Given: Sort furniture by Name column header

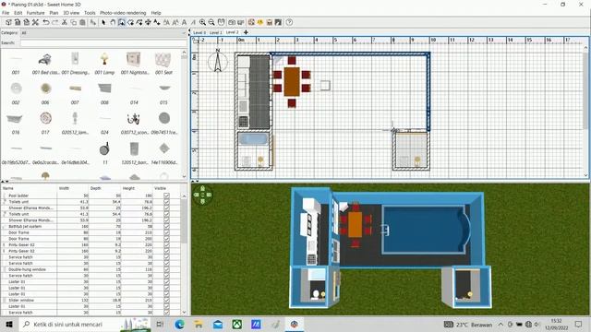Looking at the screenshot, I should click(29, 188).
